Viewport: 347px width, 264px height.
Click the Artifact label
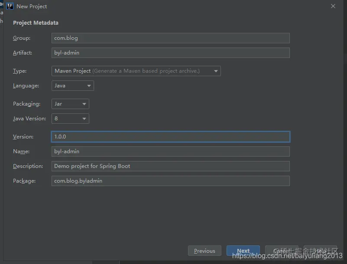click(23, 53)
